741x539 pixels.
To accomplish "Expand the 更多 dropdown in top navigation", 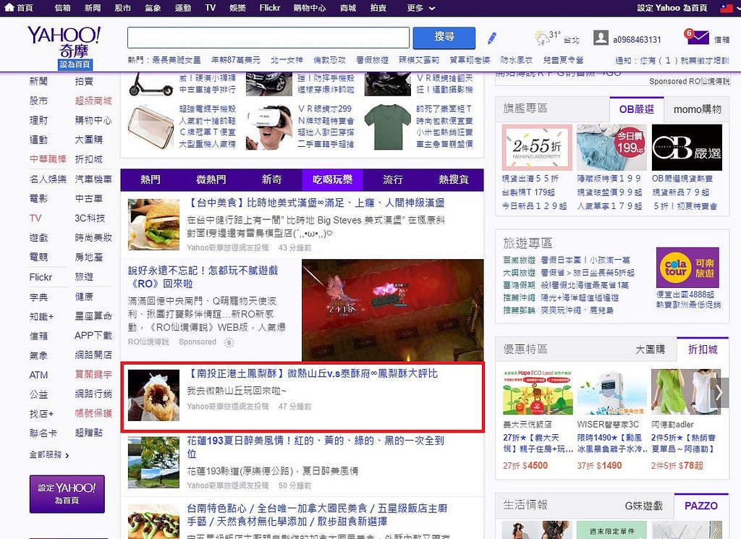I will point(421,8).
